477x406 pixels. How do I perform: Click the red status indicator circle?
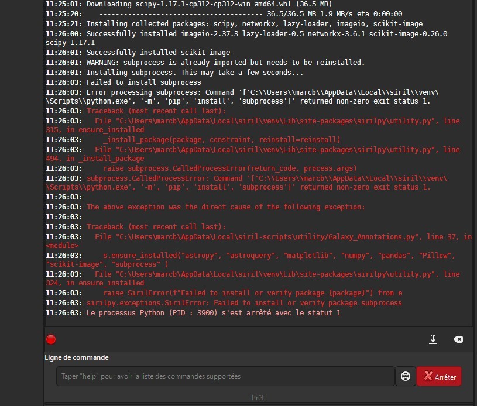coord(51,339)
